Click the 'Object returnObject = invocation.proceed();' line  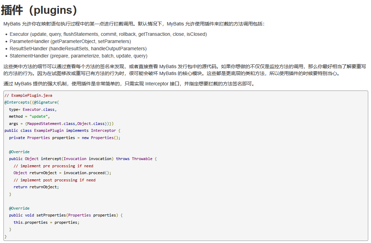point(62,173)
